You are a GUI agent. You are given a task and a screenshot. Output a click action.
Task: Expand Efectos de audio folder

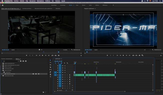[x=2, y=67]
